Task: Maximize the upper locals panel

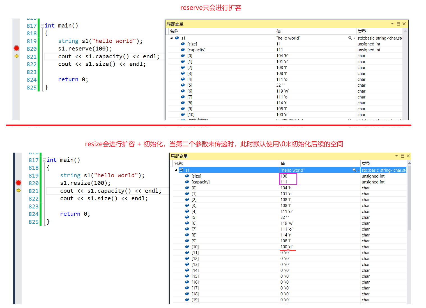Action: coord(398,24)
